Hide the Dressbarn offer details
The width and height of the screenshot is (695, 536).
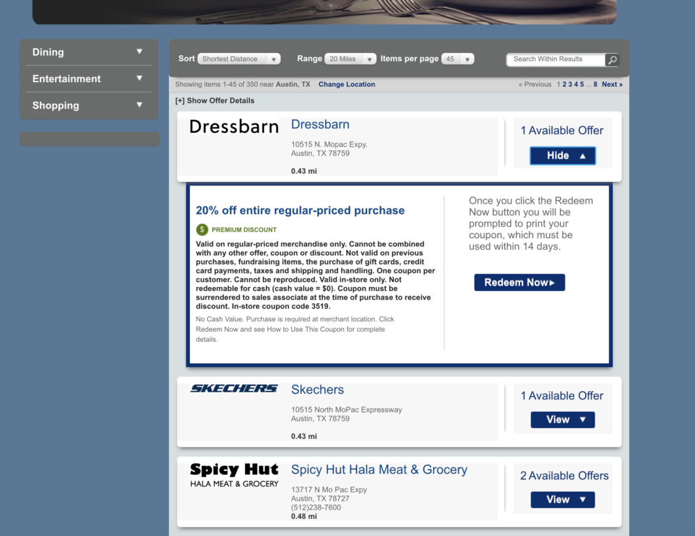563,155
